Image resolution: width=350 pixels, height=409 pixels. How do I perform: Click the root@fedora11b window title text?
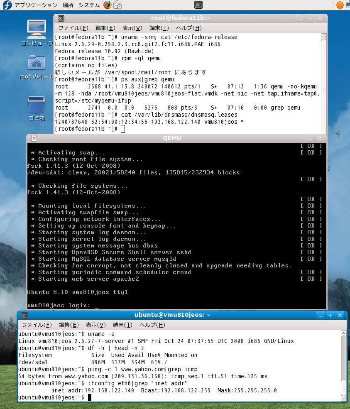pyautogui.click(x=181, y=18)
